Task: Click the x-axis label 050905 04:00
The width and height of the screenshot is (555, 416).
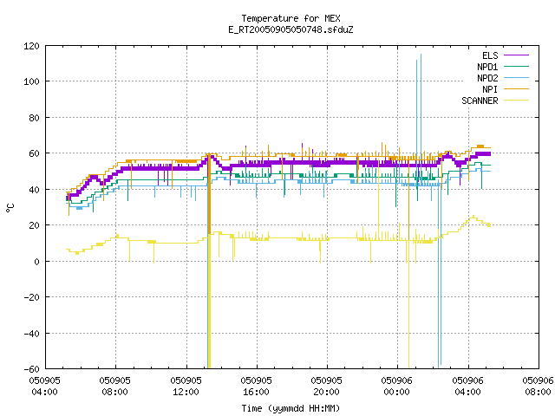Action: pos(44,386)
